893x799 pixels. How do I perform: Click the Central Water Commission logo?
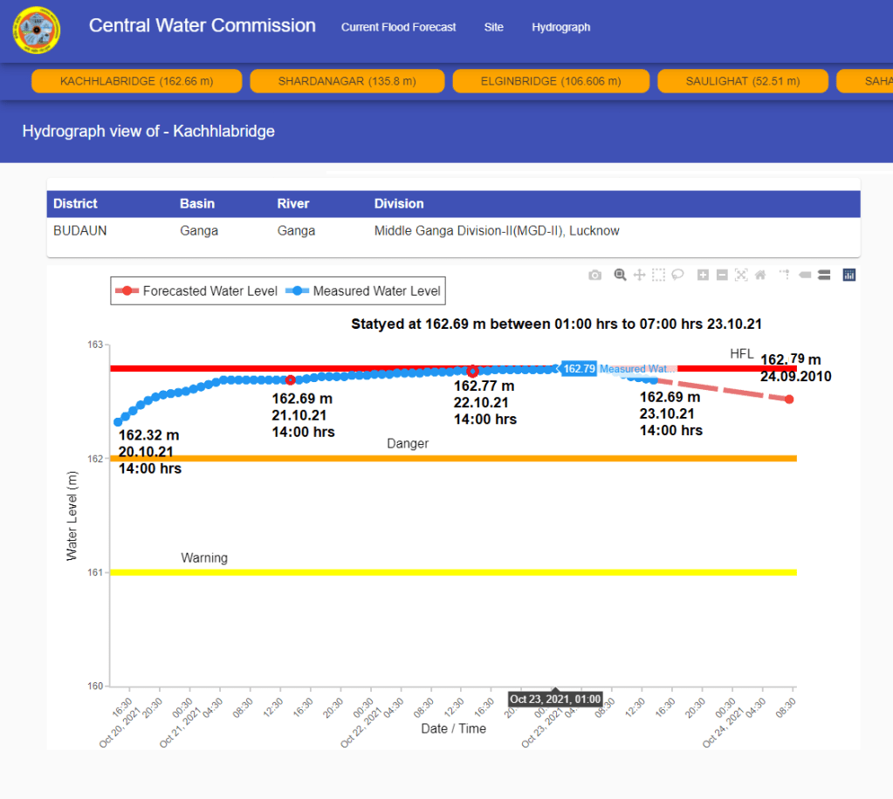click(36, 30)
